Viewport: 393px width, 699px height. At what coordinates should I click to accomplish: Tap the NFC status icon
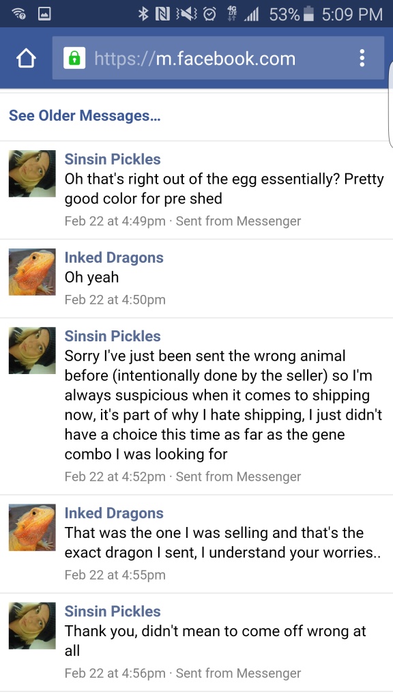pos(162,15)
